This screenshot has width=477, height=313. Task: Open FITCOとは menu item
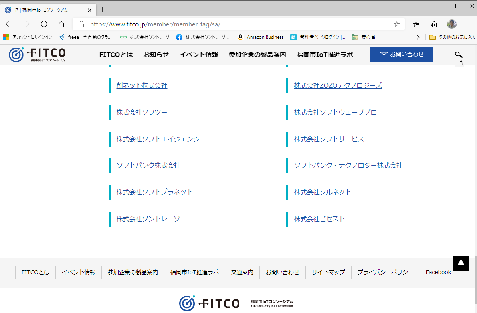[116, 55]
